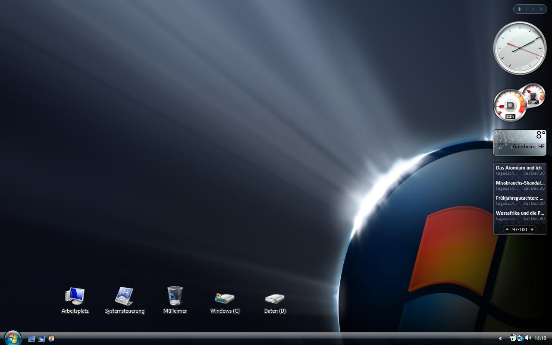Open headline 'Westafrika und die P...'
Viewport: 552px width, 345px height.
point(520,216)
